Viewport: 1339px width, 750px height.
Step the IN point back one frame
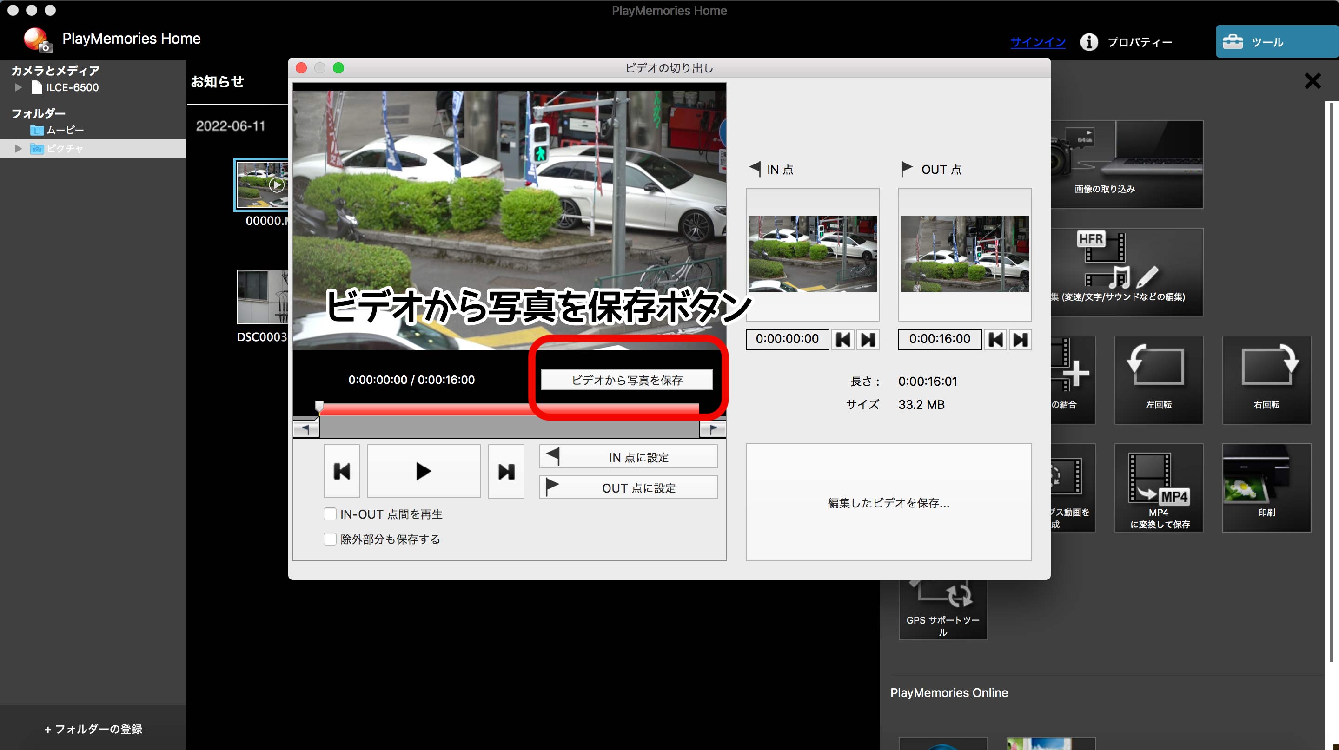842,340
